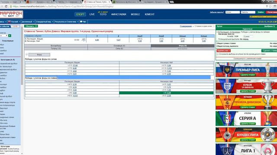Screen dimensions: 277x155
Task: Toggle the checkbox beside the Форы button
Action: pyautogui.click(x=27, y=55)
